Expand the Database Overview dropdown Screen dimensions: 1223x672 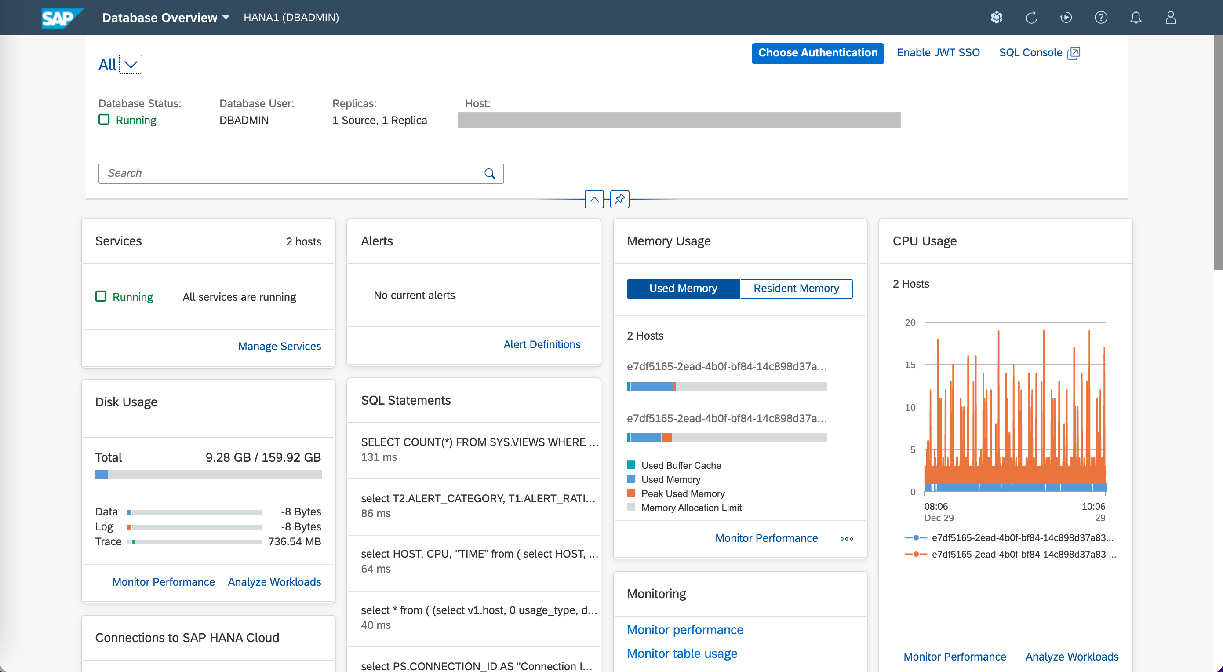[226, 18]
